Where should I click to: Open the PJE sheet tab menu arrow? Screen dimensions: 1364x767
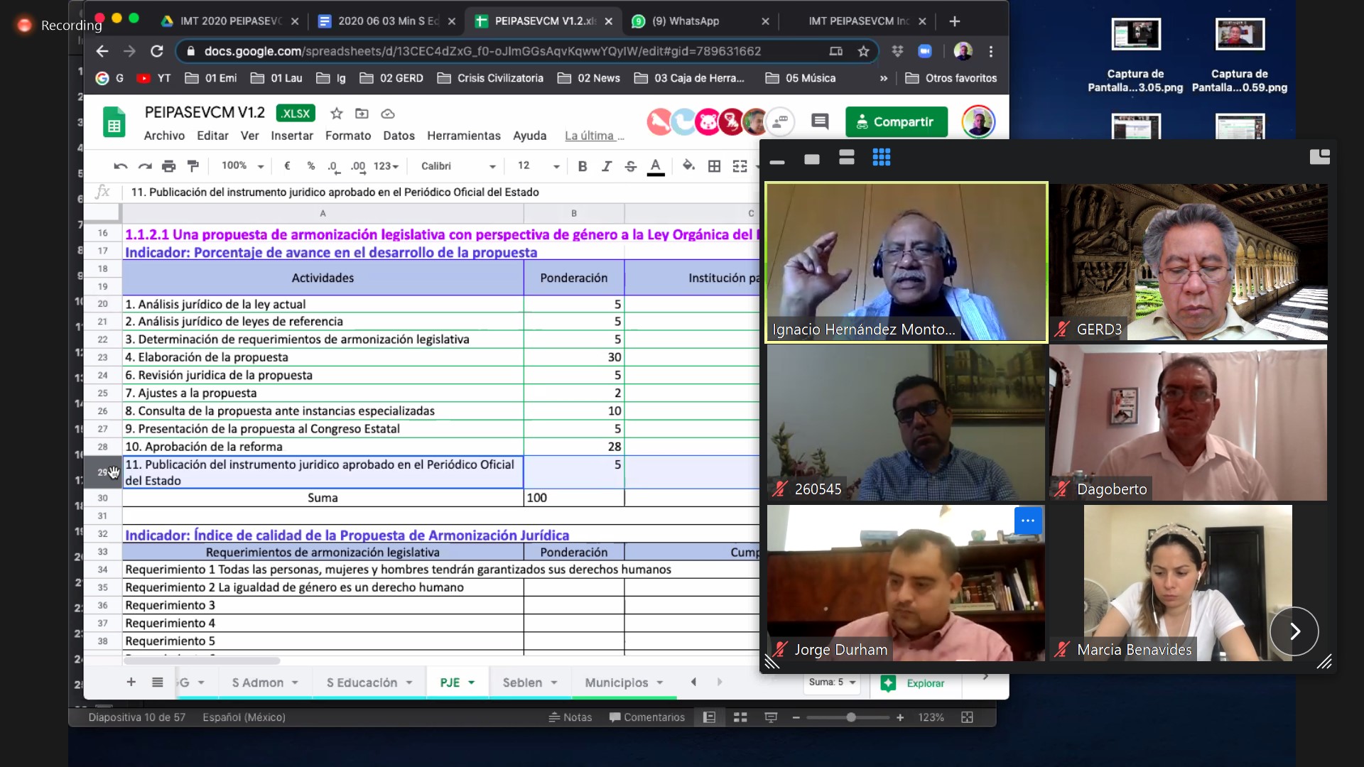[x=472, y=683]
